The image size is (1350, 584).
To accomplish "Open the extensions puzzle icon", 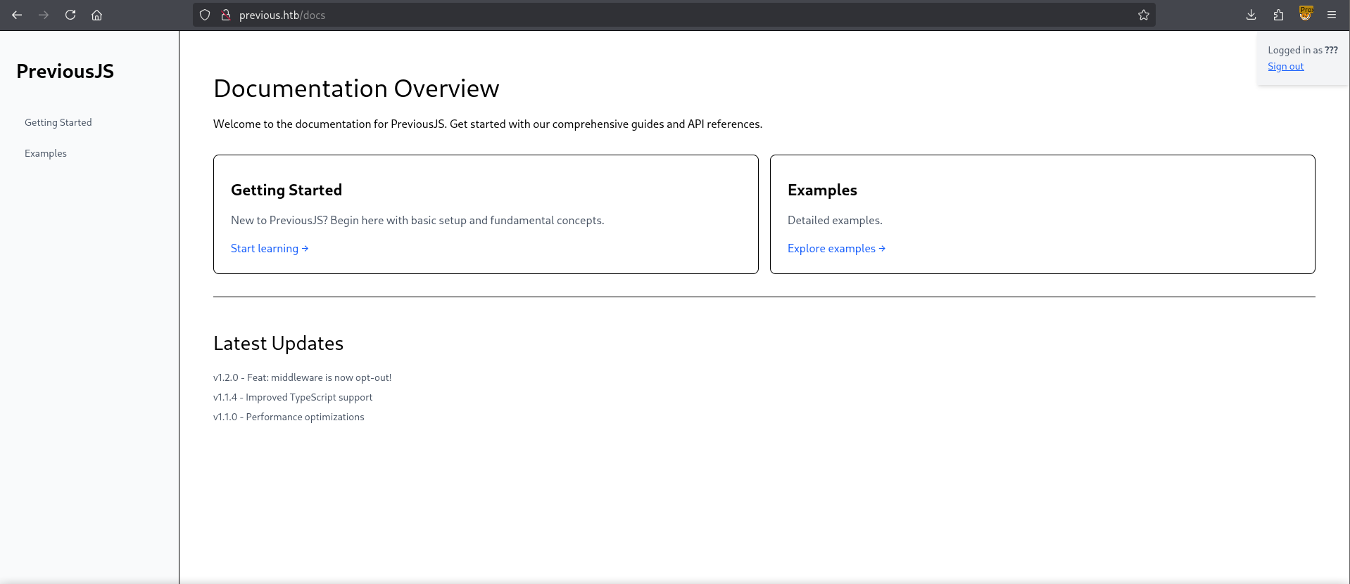I will (x=1278, y=15).
